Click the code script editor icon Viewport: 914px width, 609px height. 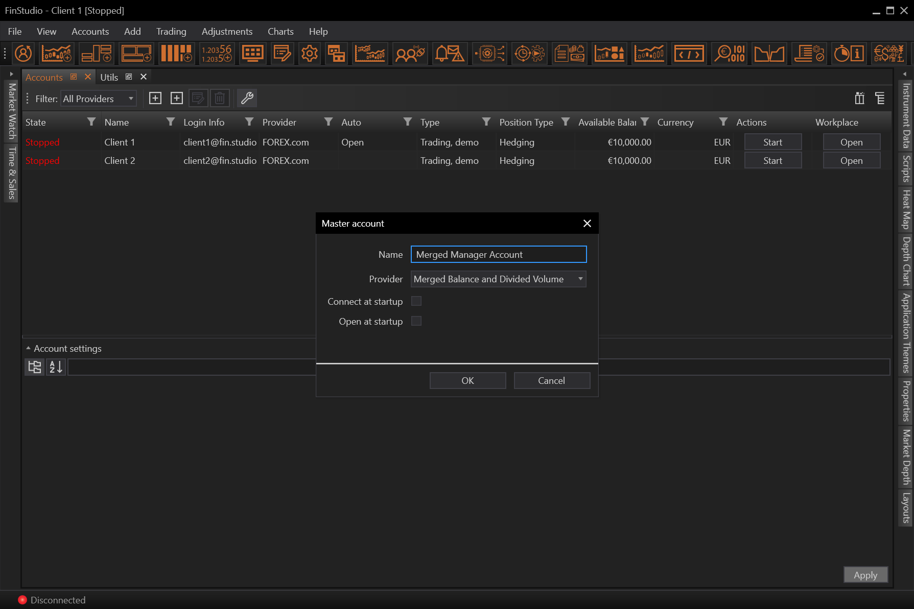pos(689,53)
